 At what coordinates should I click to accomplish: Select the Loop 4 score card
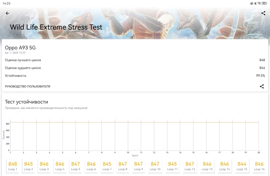tap(60, 166)
